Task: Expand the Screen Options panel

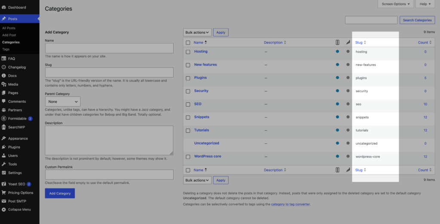Action: (396, 4)
